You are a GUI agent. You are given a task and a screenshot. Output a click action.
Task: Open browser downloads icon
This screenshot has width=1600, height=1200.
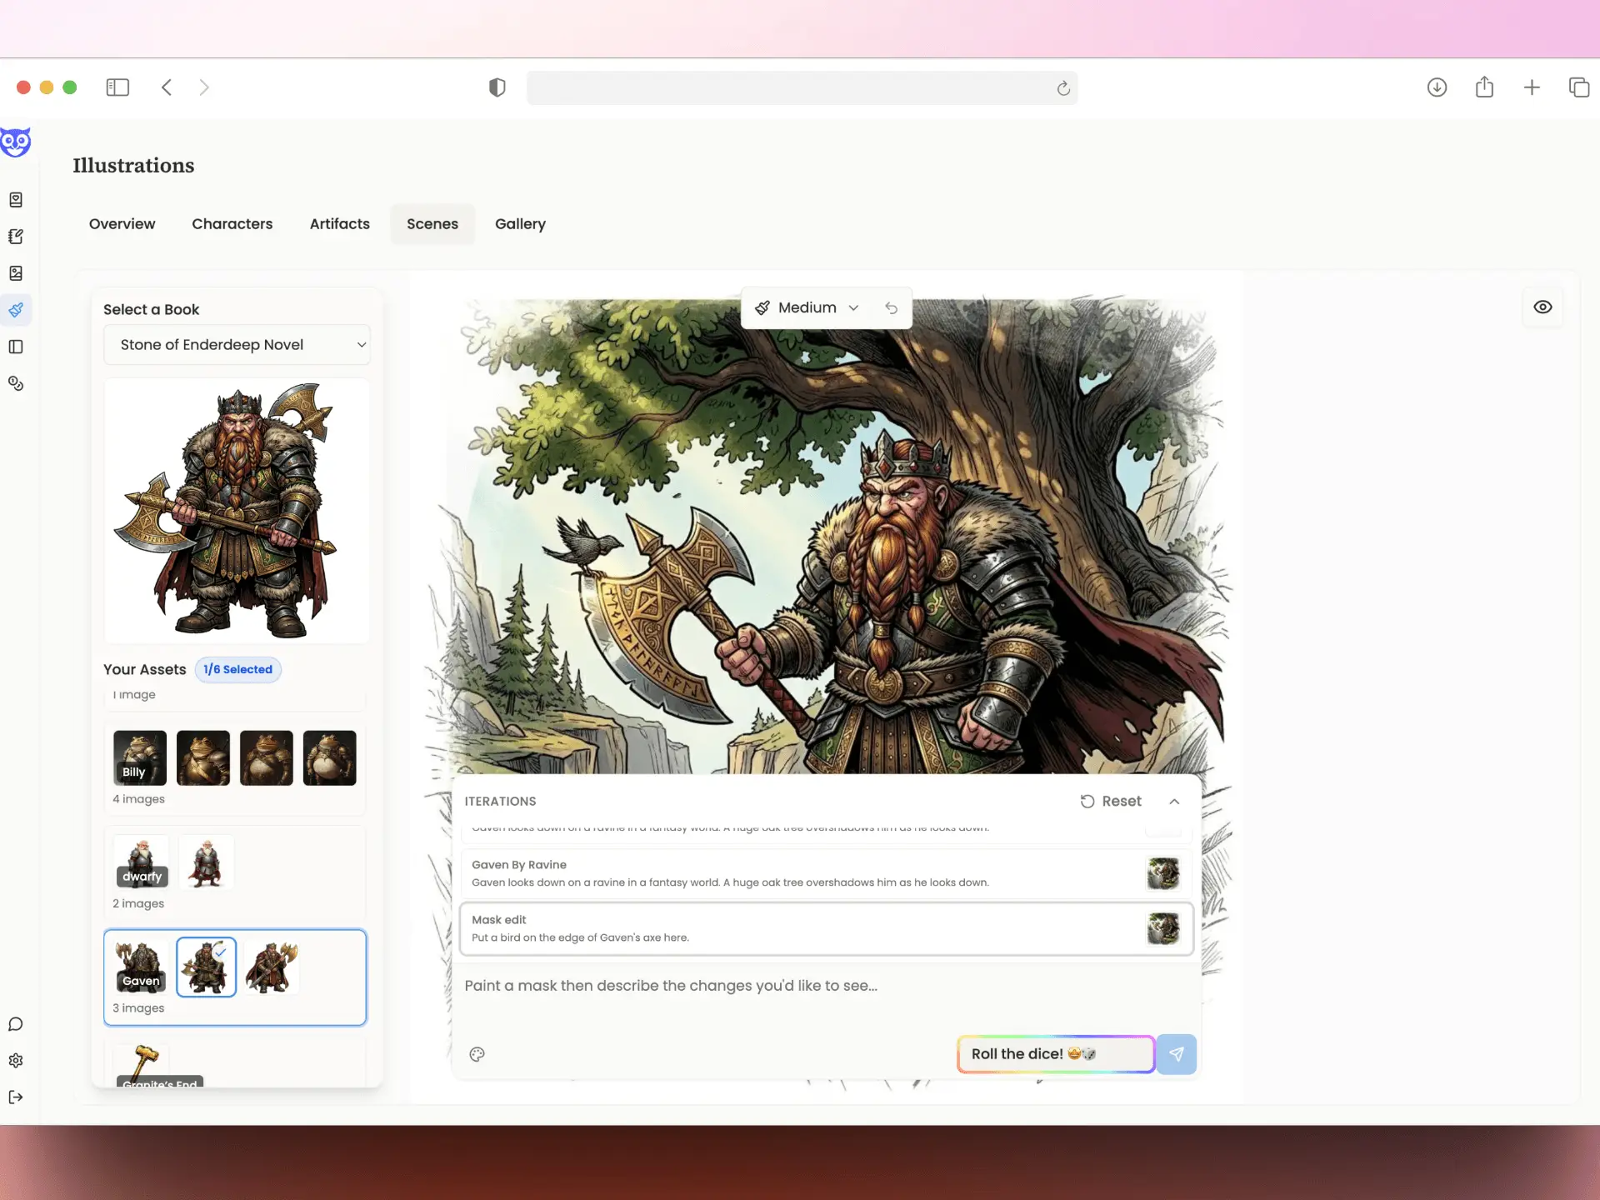1437,87
